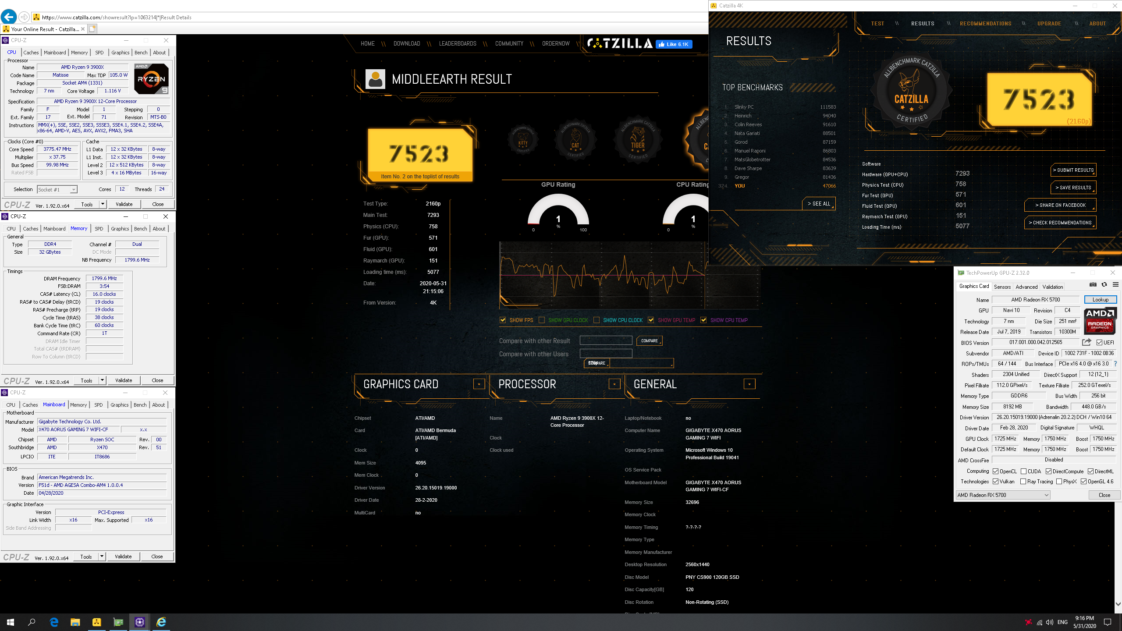Image resolution: width=1122 pixels, height=631 pixels.
Task: Click the Compare with other Result input field
Action: point(606,340)
